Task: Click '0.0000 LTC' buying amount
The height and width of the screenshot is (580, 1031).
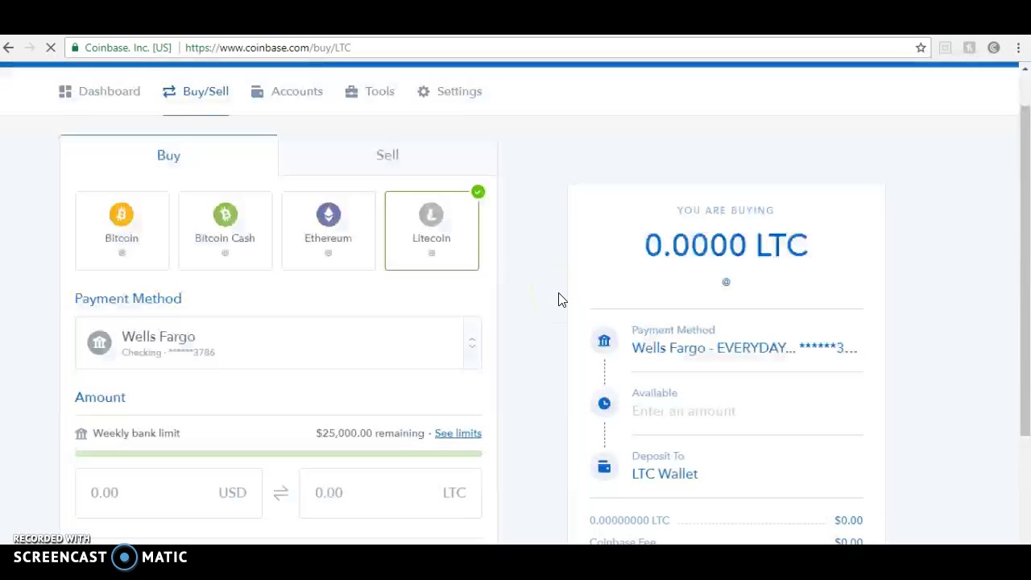Action: [726, 245]
